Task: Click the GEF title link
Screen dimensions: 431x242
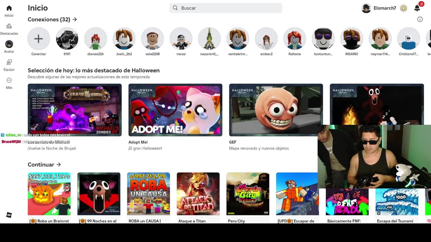Action: (x=233, y=142)
